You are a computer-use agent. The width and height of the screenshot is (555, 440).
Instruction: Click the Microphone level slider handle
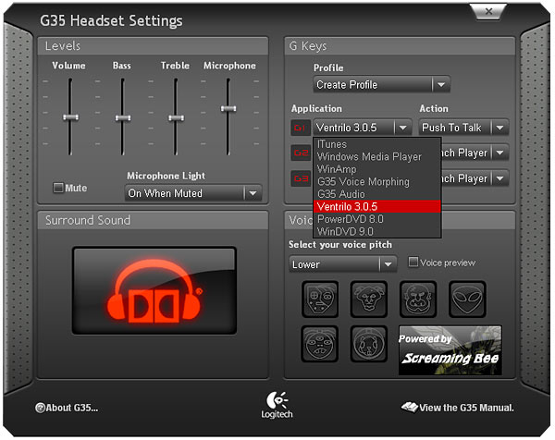click(228, 108)
